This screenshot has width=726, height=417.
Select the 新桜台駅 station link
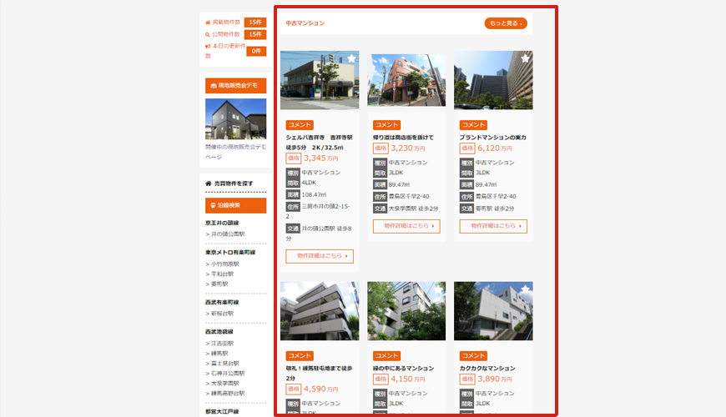pos(219,314)
